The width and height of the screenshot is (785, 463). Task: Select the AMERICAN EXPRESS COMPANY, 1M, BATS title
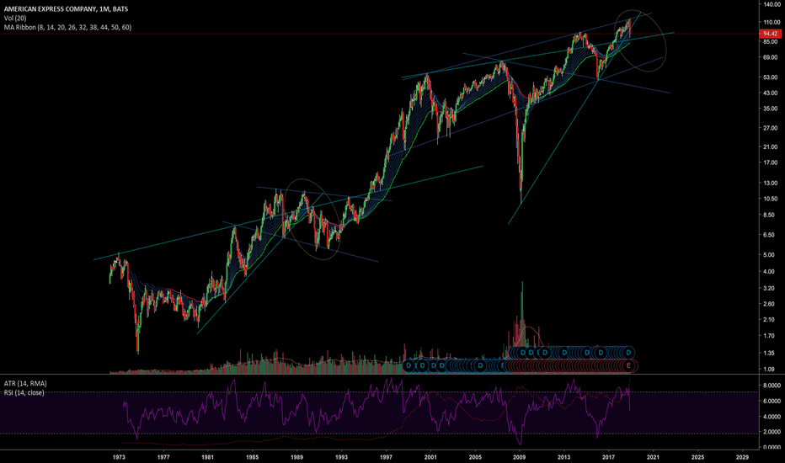point(66,9)
